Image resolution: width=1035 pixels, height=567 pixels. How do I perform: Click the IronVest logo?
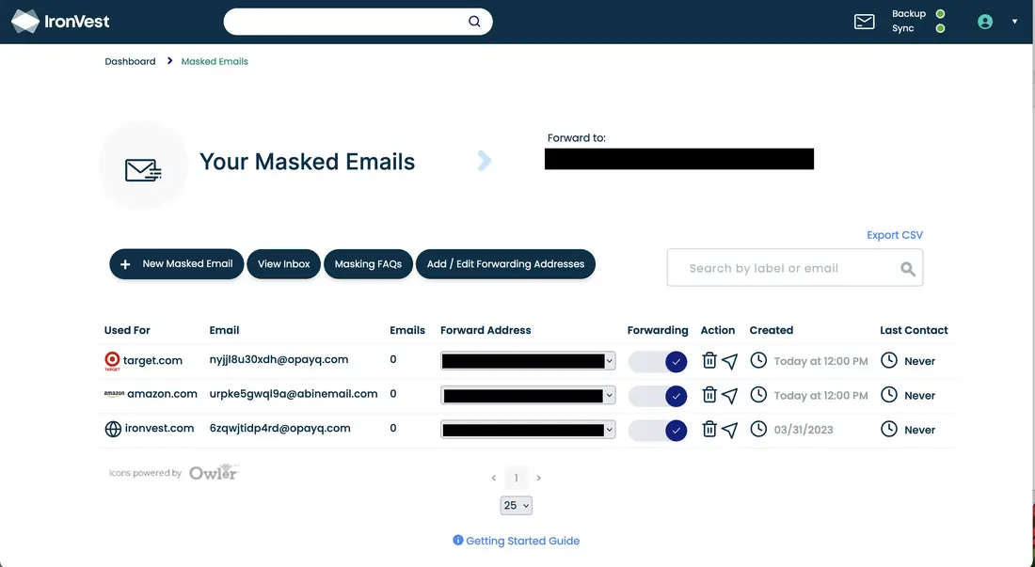pyautogui.click(x=61, y=22)
